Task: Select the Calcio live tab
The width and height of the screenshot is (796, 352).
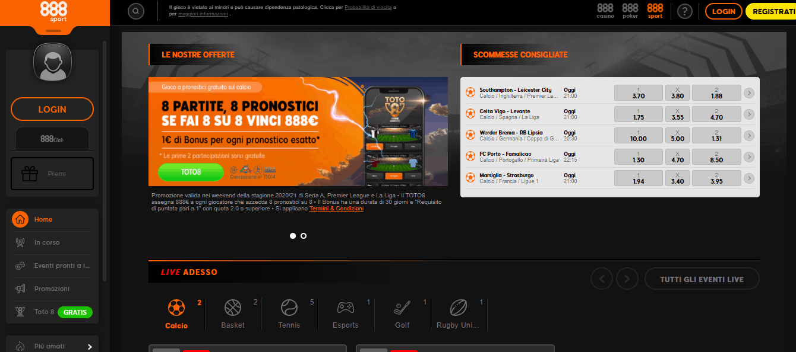Action: point(176,314)
